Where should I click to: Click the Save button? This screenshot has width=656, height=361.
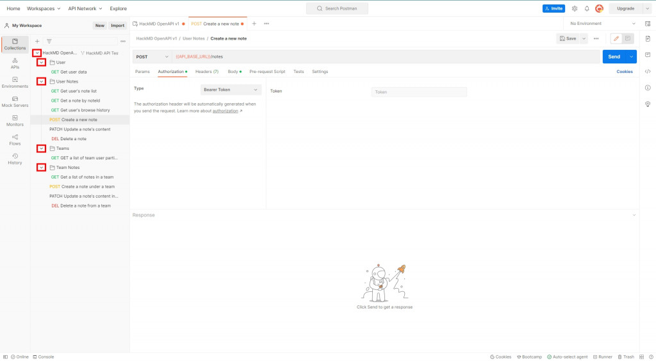pos(568,38)
